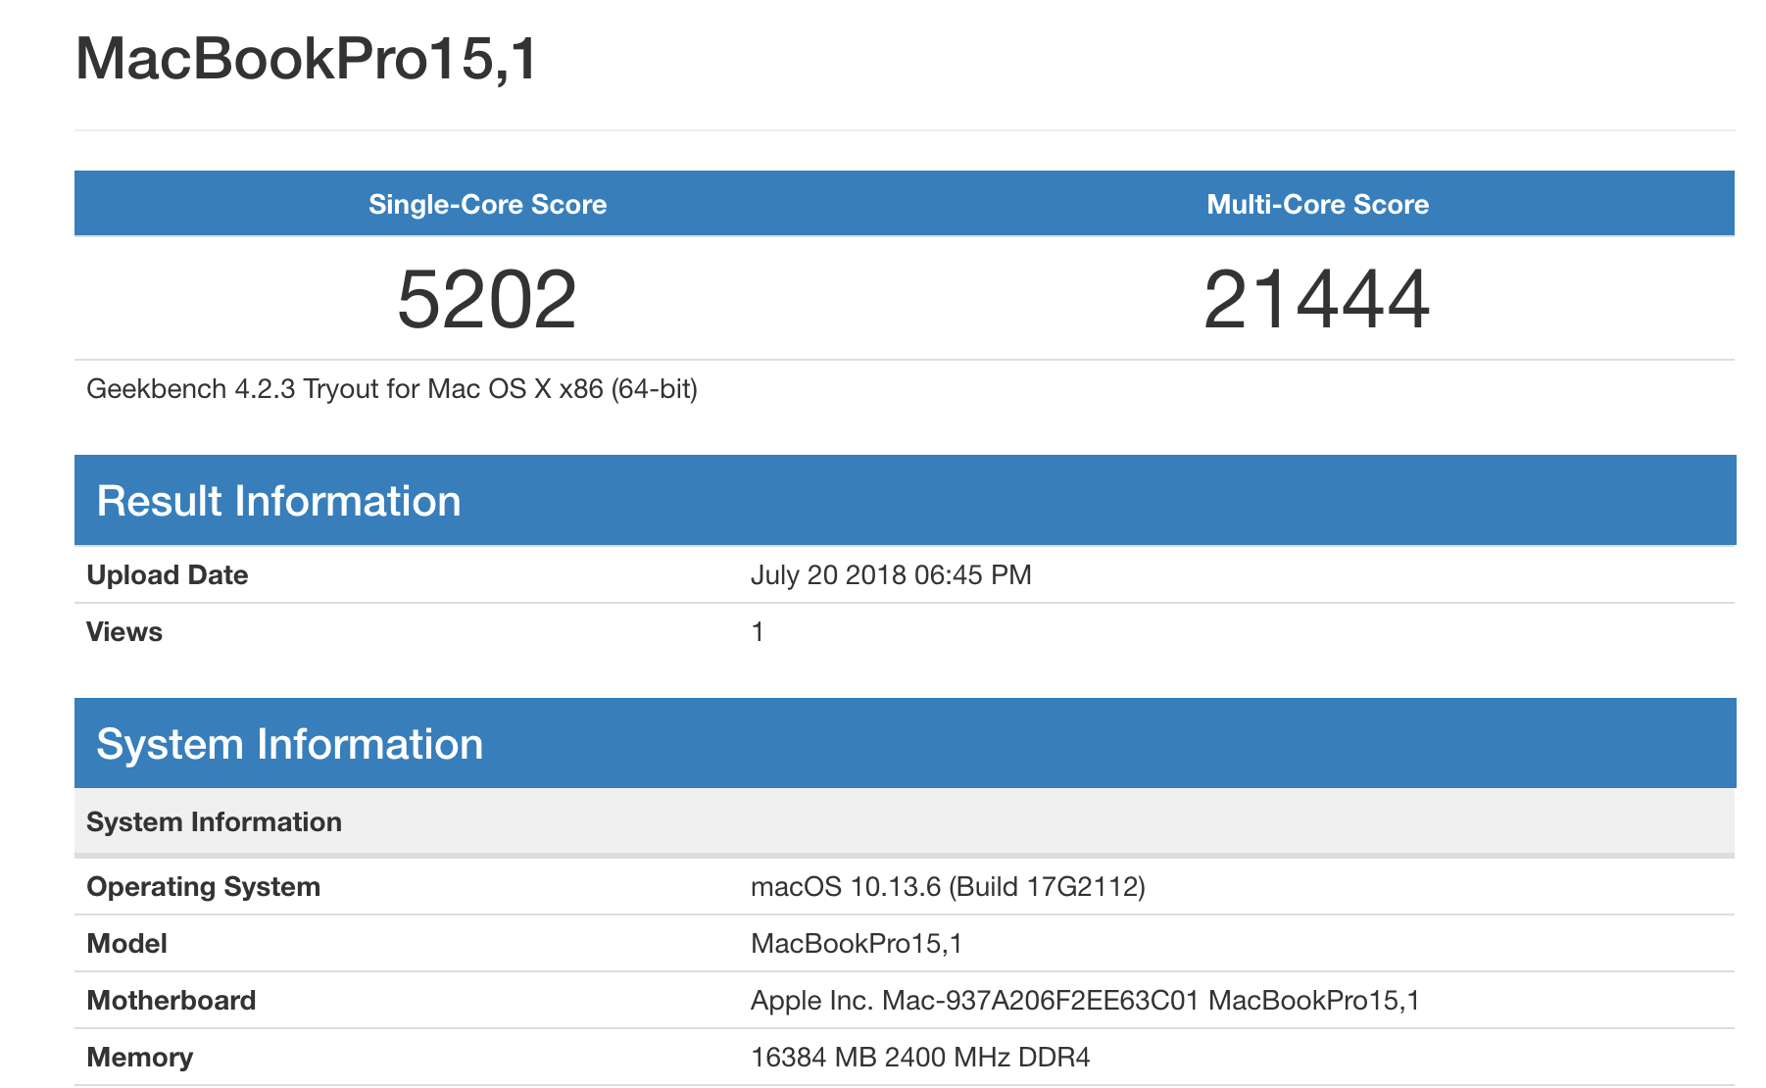Click the Memory label
The width and height of the screenshot is (1766, 1088).
coord(140,1058)
